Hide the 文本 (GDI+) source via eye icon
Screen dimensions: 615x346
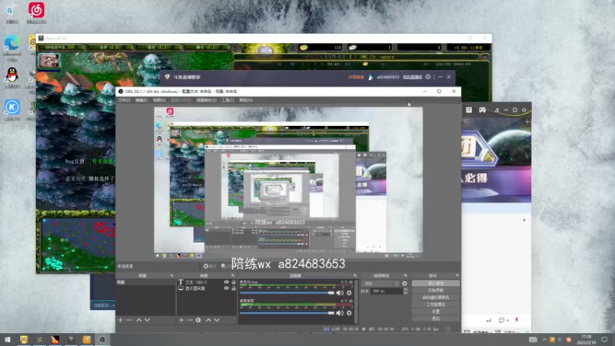[x=226, y=282]
